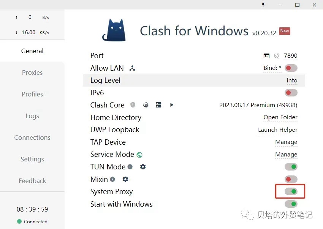
Task: Click the Open Folder link for Home Directory
Action: (x=280, y=117)
